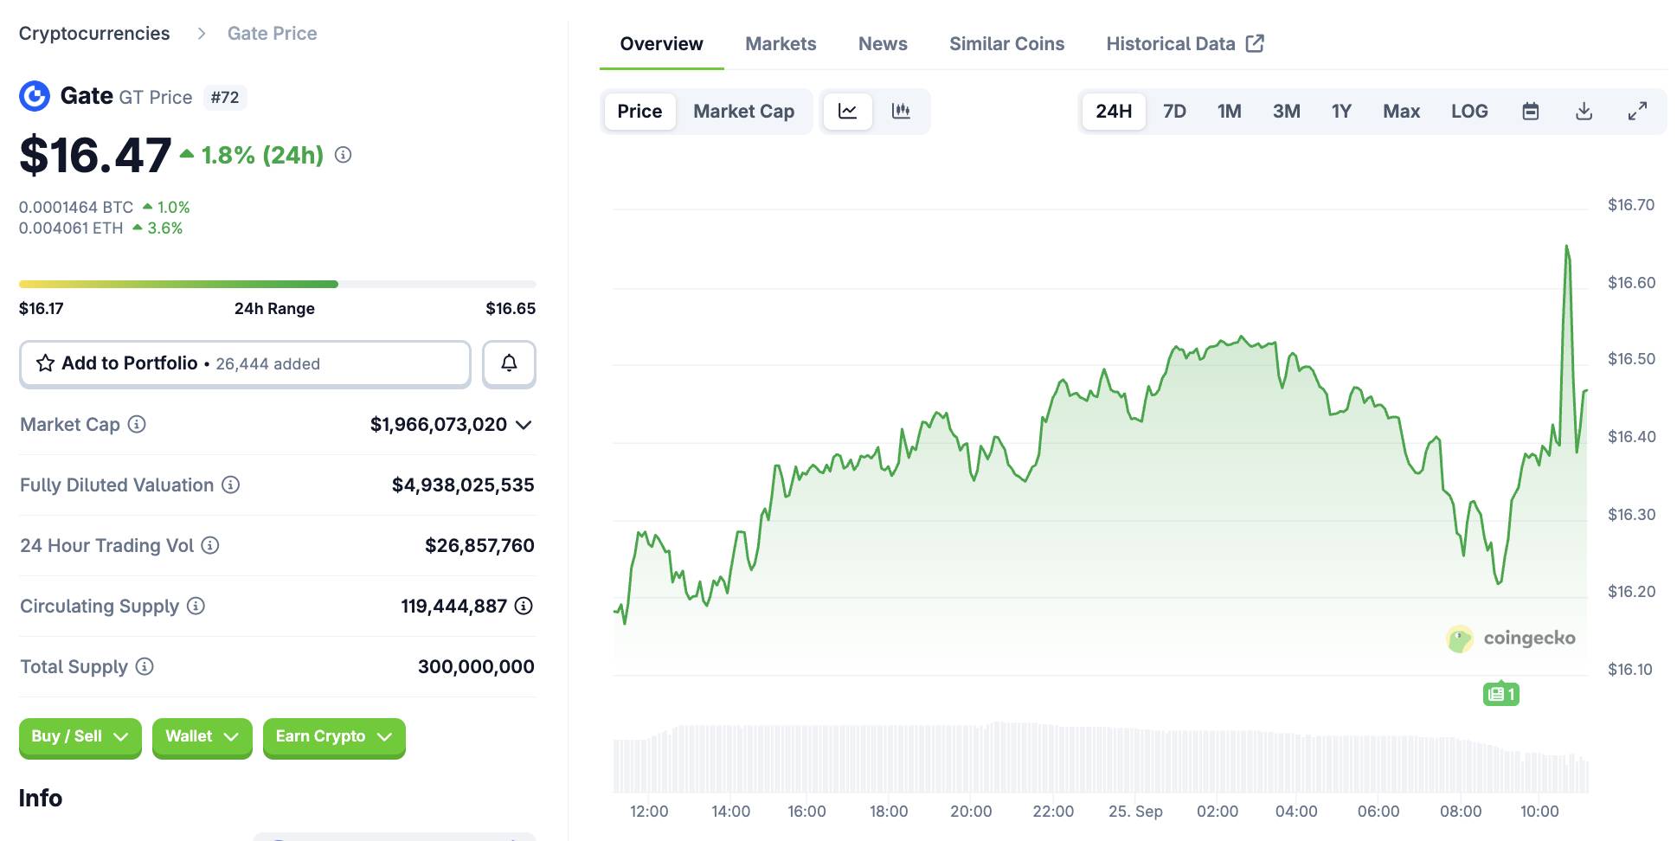Click the 300,000,000 total supply value
The width and height of the screenshot is (1677, 841).
(x=476, y=666)
